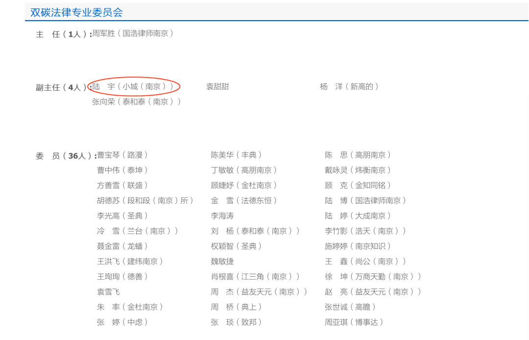
Task: Select 金 雪（法德东恒）
Action: point(244,201)
